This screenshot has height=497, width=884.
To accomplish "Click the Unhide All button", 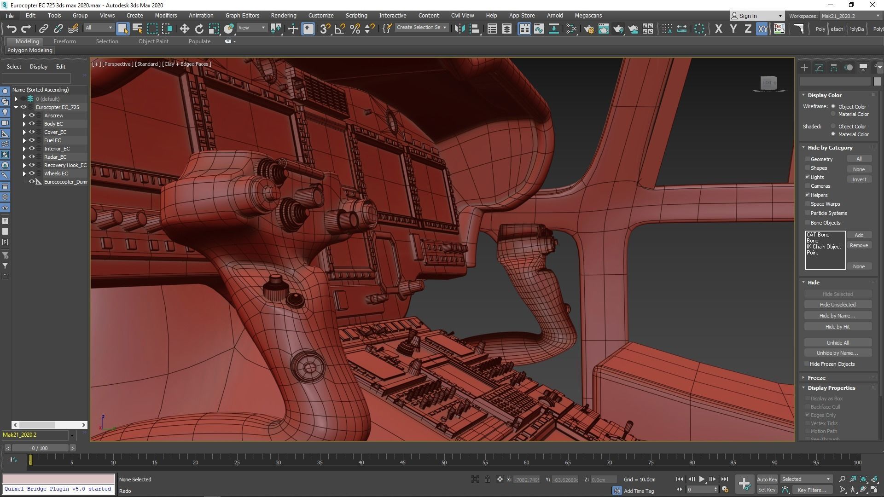I will tap(837, 342).
